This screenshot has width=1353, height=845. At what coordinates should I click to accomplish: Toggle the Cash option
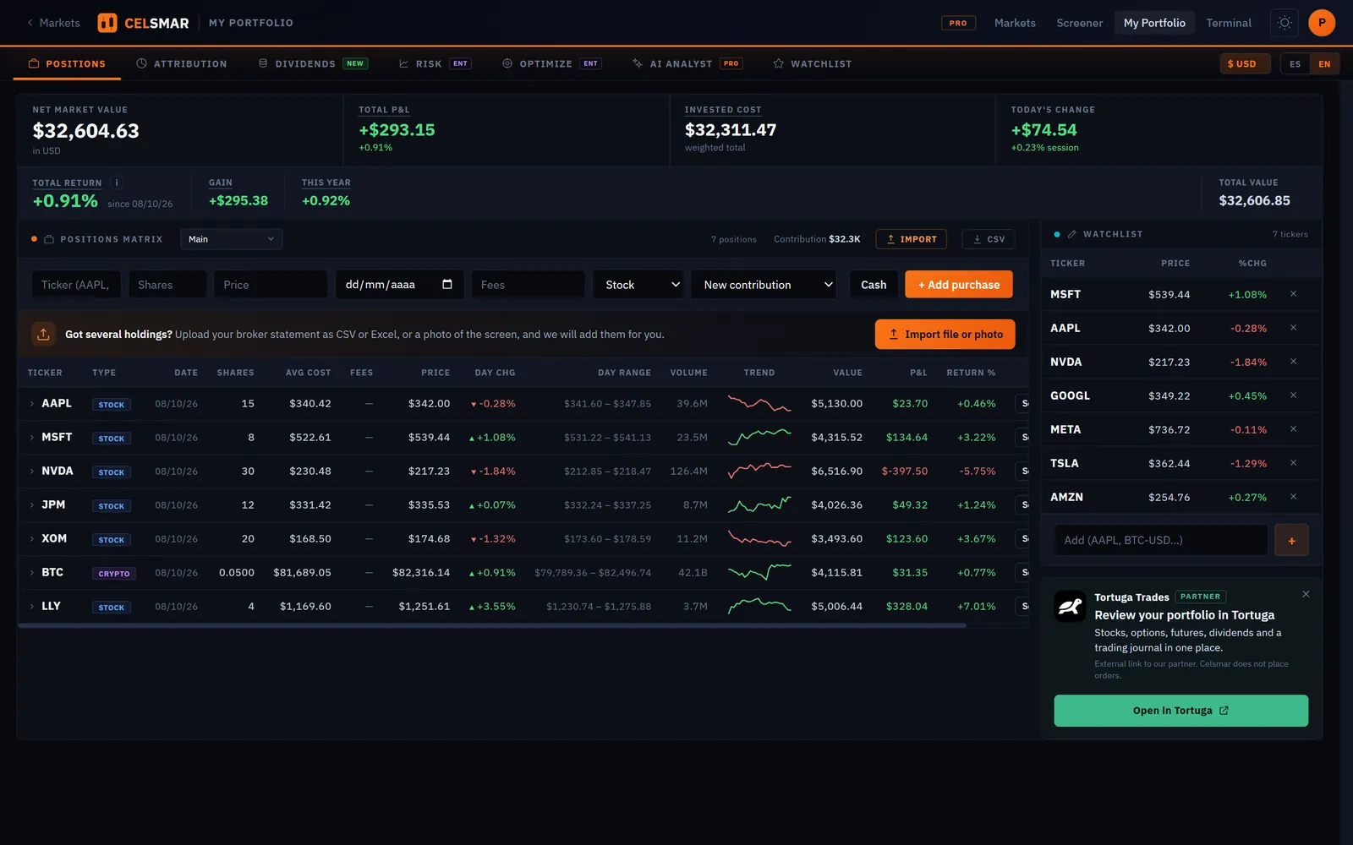(874, 285)
